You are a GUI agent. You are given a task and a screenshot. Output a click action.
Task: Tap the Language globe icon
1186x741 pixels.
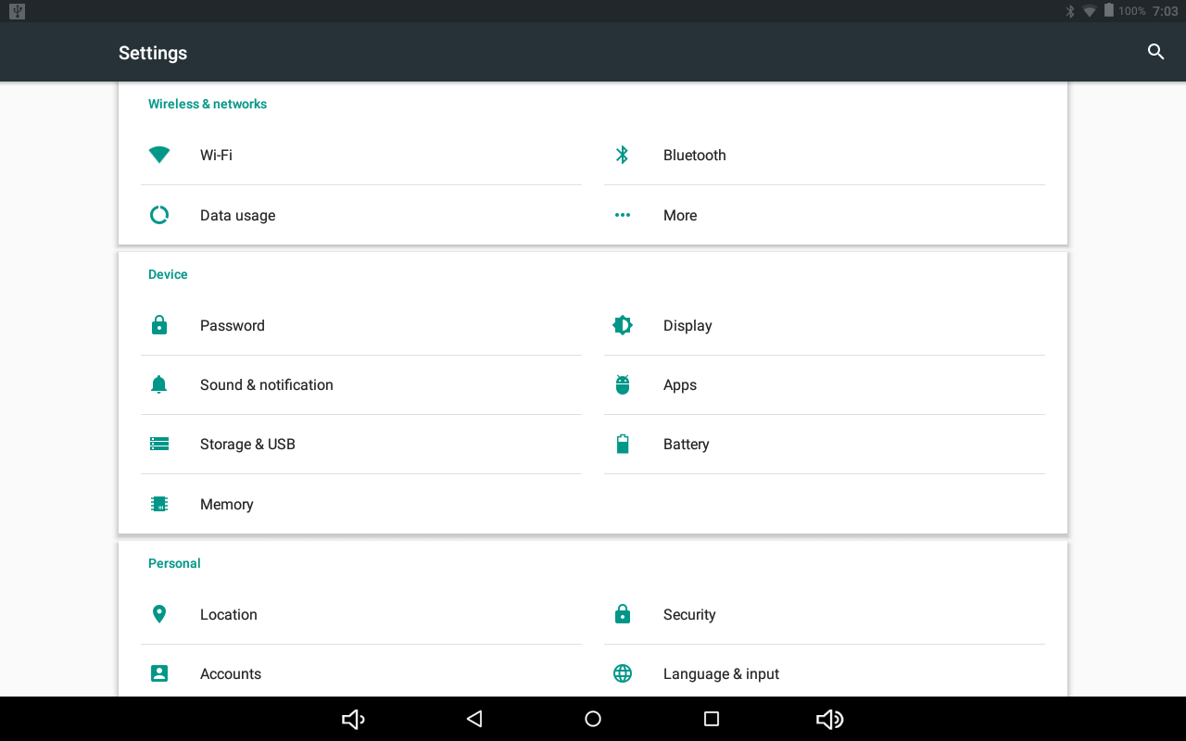[623, 673]
